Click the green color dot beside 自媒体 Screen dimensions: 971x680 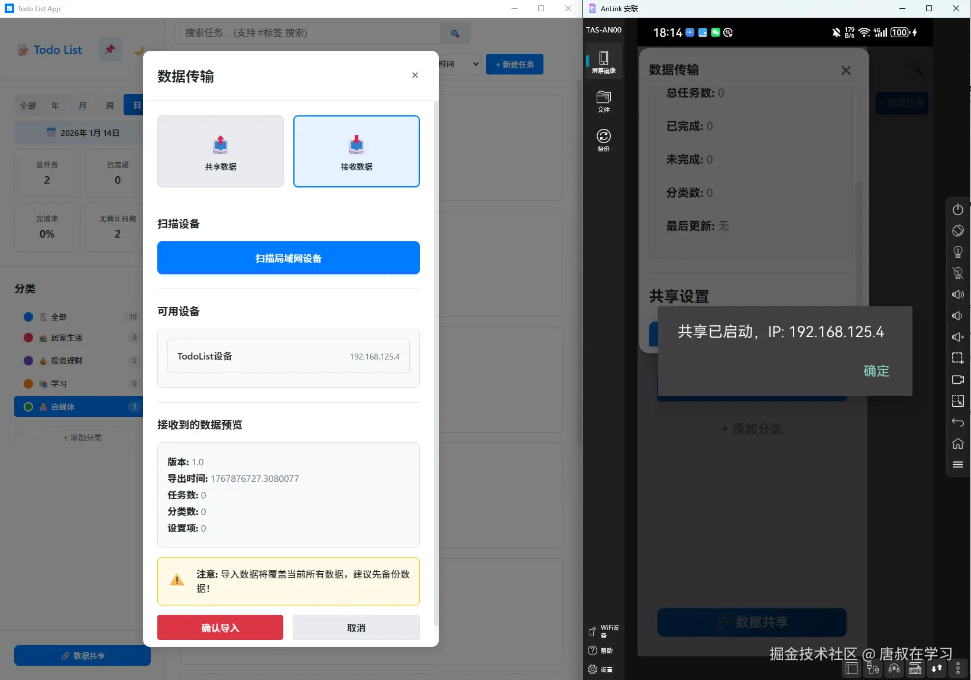coord(28,407)
